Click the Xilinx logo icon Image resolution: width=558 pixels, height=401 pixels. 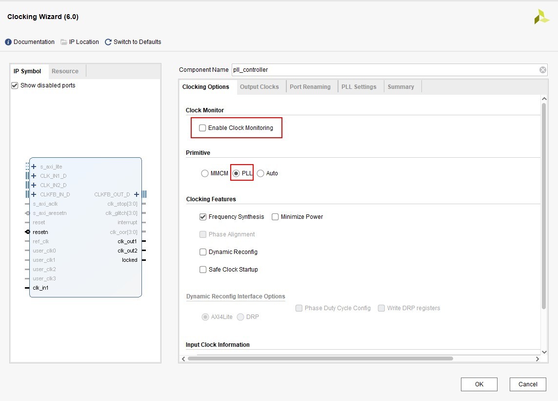pyautogui.click(x=541, y=17)
